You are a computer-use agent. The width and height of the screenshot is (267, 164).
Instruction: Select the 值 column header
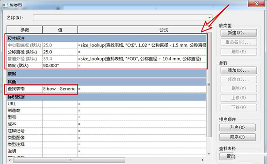(60, 30)
